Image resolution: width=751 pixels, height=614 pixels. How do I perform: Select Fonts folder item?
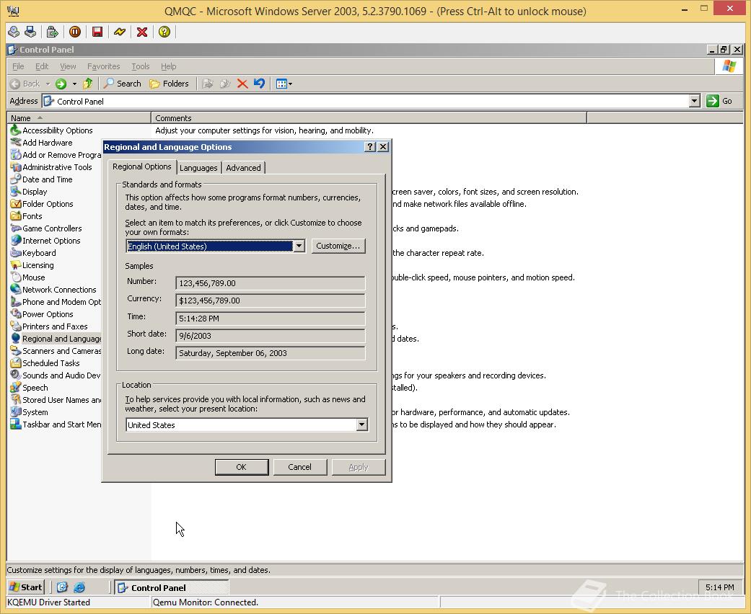(x=27, y=216)
